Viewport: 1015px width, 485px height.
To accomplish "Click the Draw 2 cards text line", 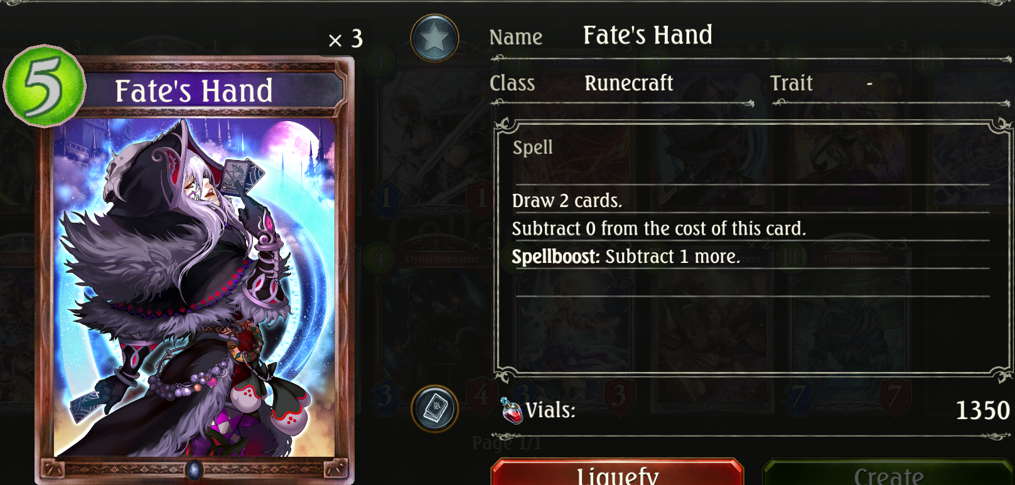I will click(x=567, y=201).
